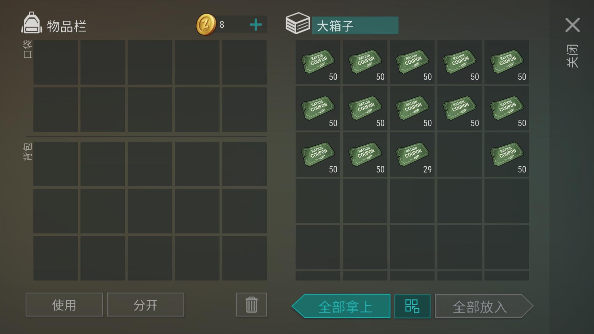Viewport: 594px width, 334px height.
Task: Select the first ration coupon in the chest
Action: [318, 62]
